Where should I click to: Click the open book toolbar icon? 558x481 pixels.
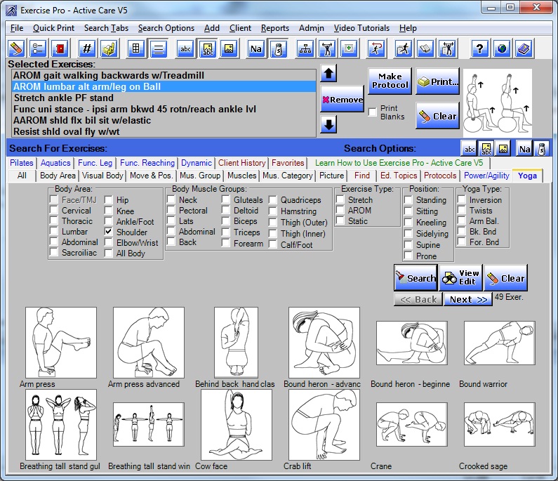(x=425, y=48)
